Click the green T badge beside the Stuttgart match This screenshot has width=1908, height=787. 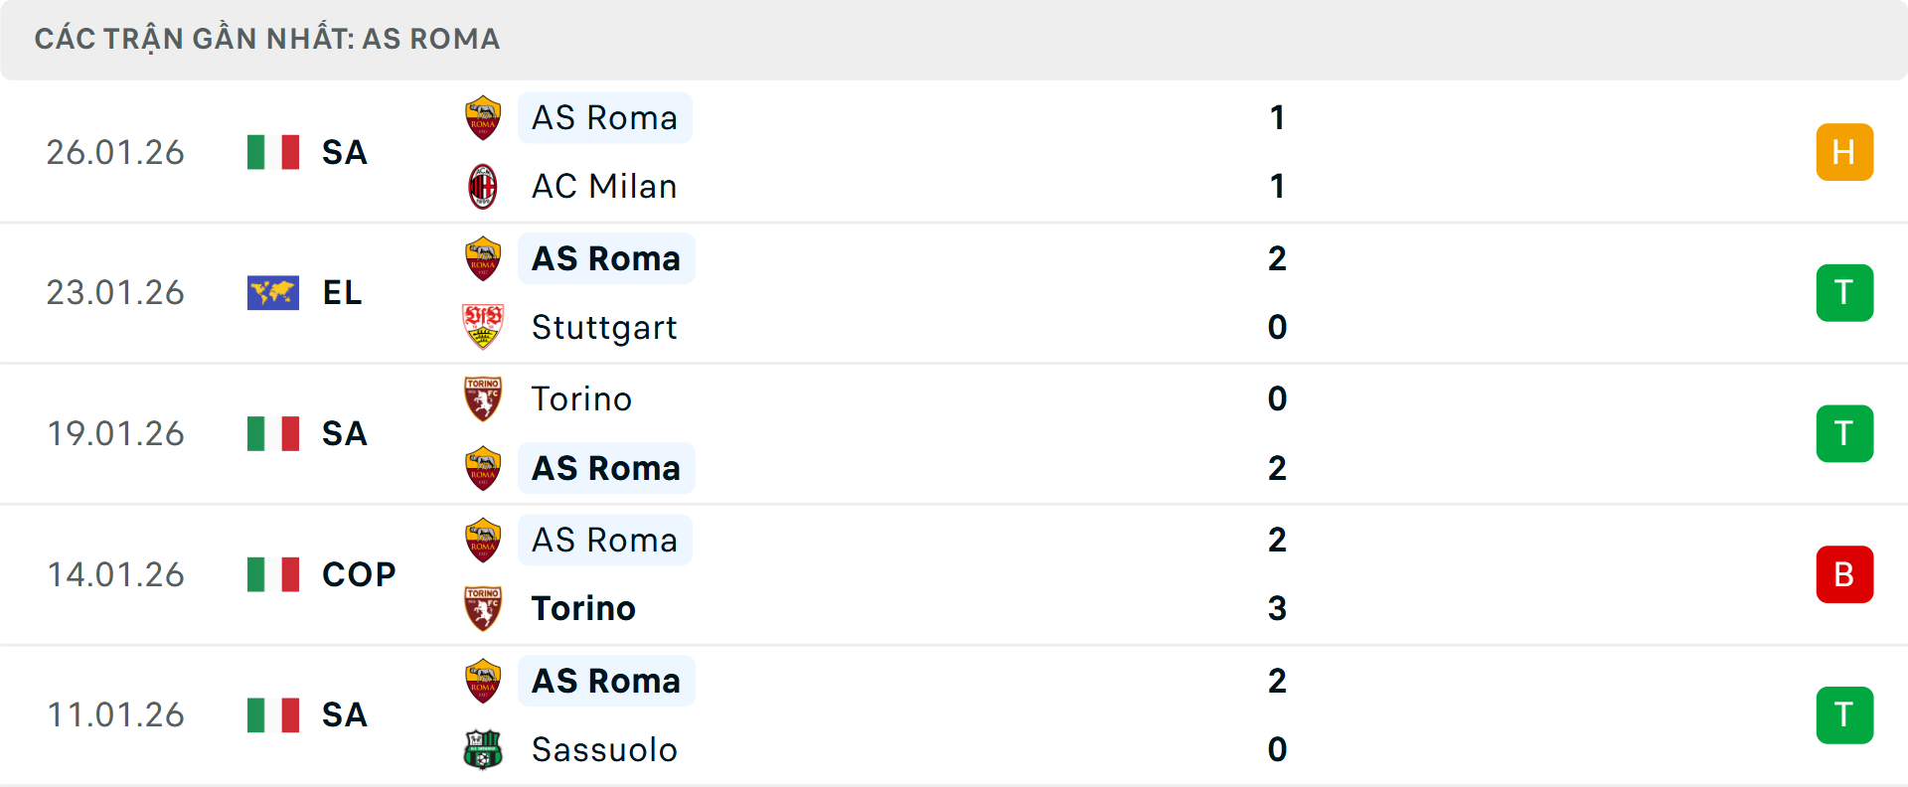click(1844, 292)
